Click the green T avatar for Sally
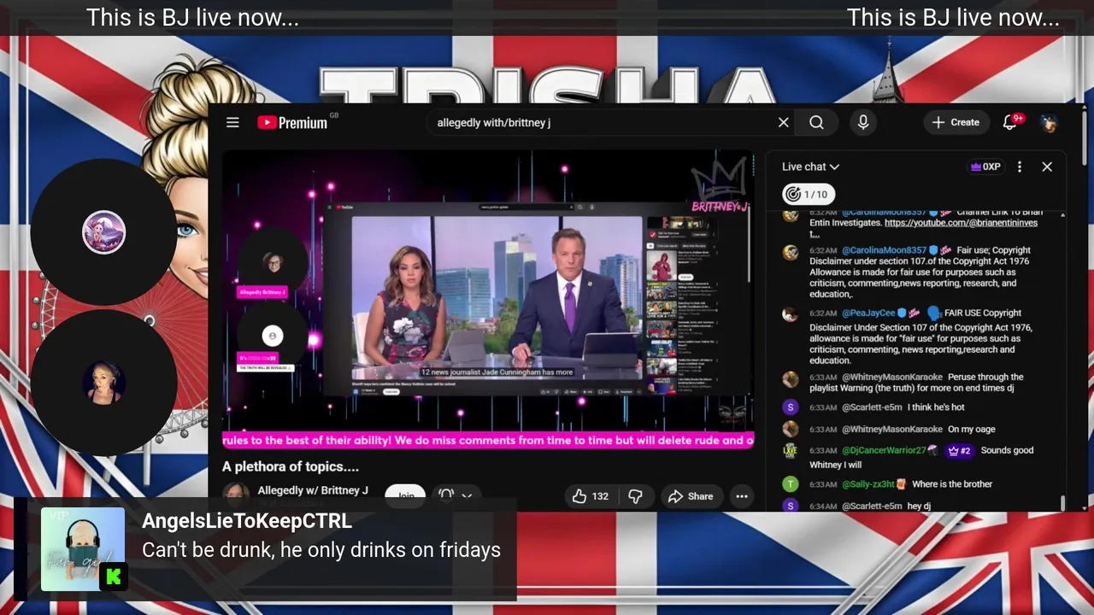Viewport: 1094px width, 615px height. coord(791,484)
